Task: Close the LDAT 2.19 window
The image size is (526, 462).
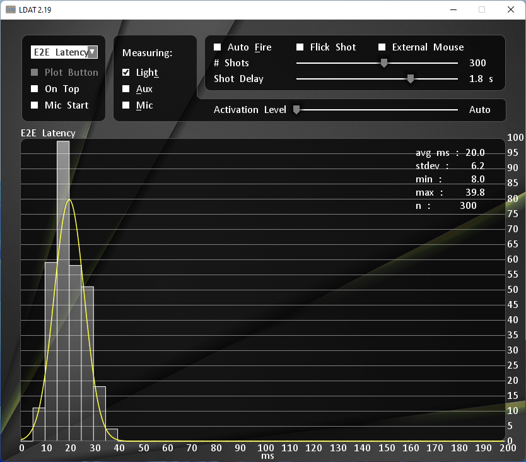Action: (510, 9)
